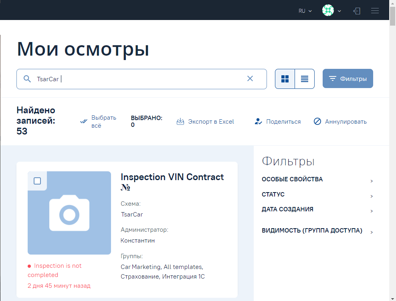Screen dimensions: 396x301
Task: Open the RU language dropdown
Action: click(305, 11)
